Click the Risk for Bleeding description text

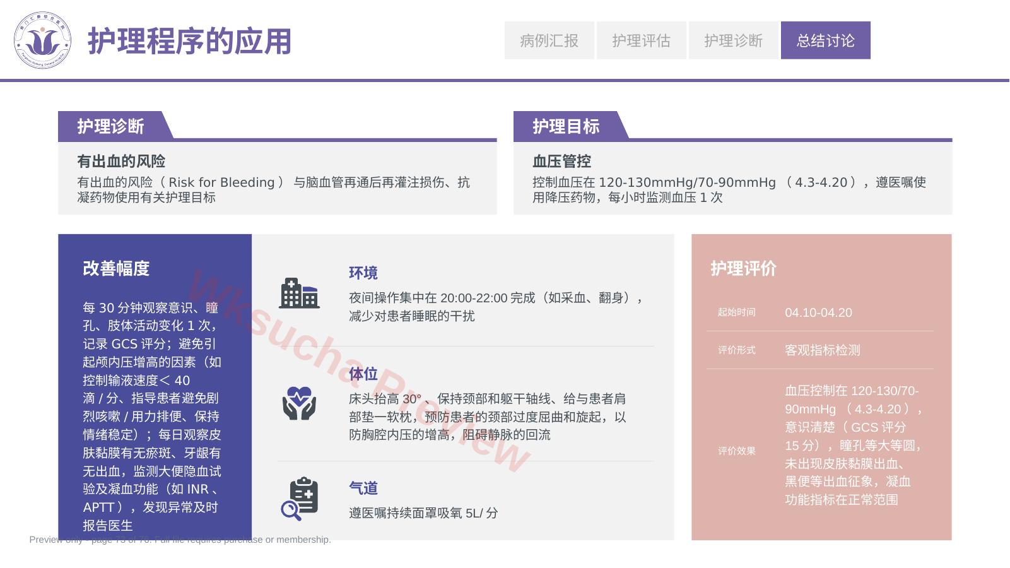coord(273,189)
